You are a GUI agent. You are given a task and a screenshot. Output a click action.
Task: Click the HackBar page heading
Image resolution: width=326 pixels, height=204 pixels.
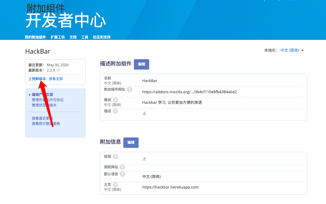tap(38, 52)
